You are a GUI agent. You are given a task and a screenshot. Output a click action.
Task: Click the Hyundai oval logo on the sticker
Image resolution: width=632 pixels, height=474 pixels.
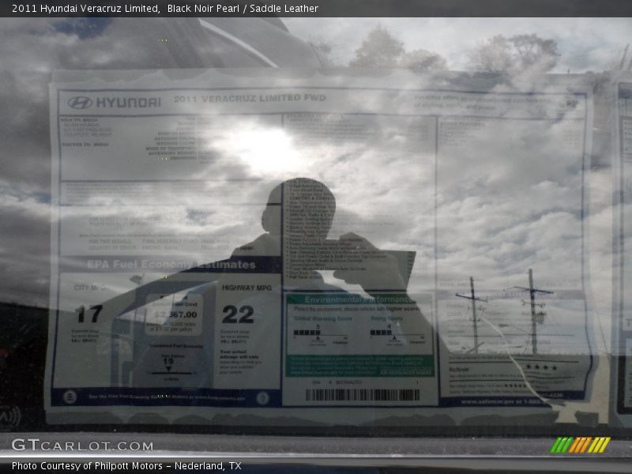click(80, 103)
